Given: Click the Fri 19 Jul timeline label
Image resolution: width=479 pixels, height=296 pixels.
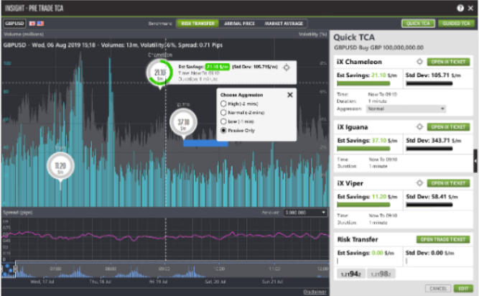Looking at the screenshot, I should point(158,282).
